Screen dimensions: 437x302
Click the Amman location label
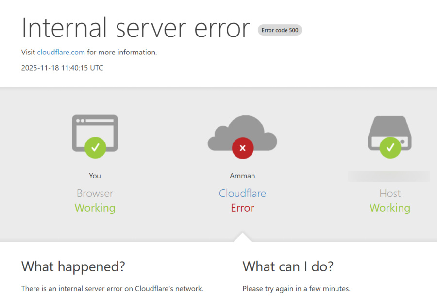[x=242, y=176]
